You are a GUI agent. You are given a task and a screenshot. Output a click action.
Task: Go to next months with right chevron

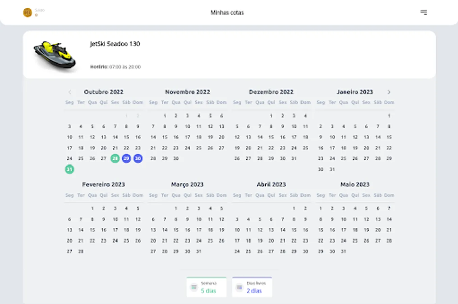tap(389, 92)
